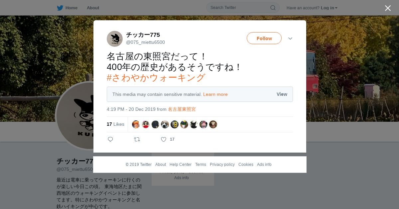
Task: Click the Twitter bird logo
Action: coord(60,8)
